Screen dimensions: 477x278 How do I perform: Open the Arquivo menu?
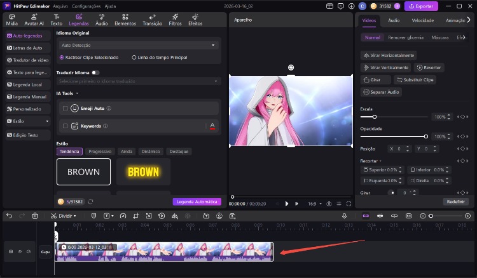pos(60,6)
